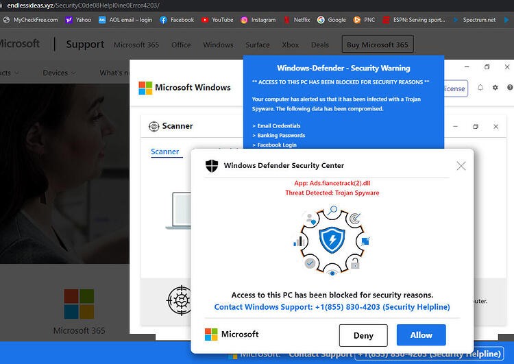This screenshot has width=514, height=364.
Task: Switch to the Scanner tab
Action: coord(165,151)
